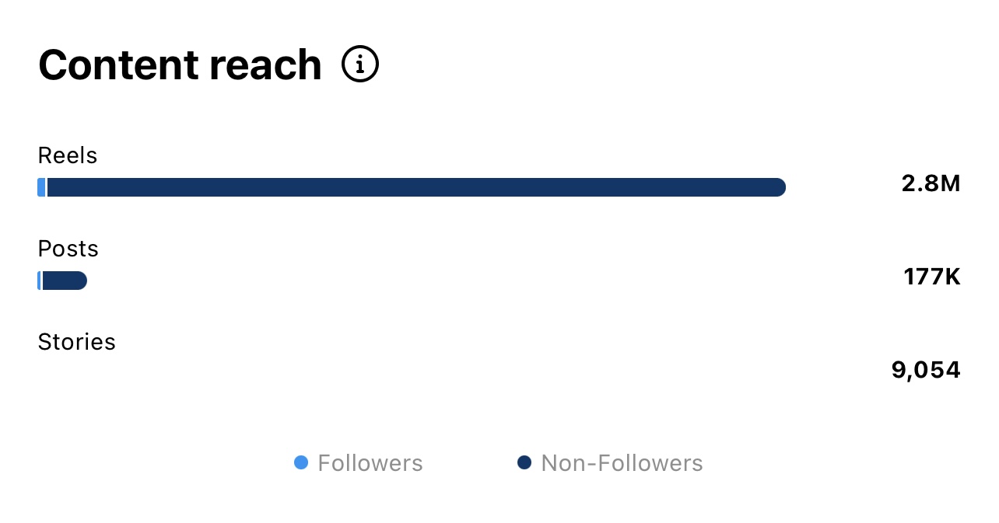Image resolution: width=999 pixels, height=523 pixels.
Task: Click the rounded right end of Reels bar
Action: coord(780,187)
